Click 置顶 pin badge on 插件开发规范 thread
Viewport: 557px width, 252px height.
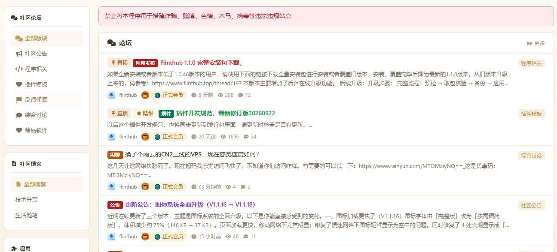click(119, 114)
